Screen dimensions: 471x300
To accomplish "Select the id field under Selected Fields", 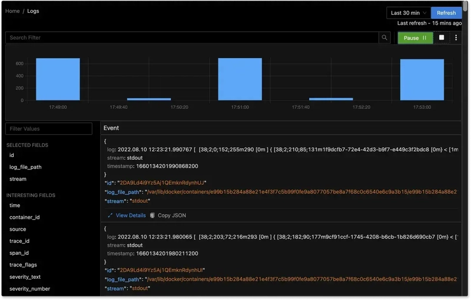I will pos(12,155).
